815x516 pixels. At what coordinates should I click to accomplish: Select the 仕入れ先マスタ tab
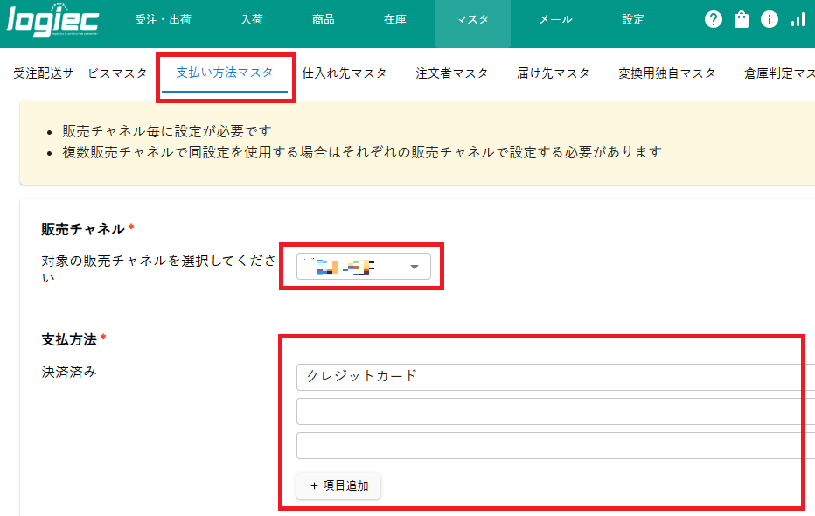pyautogui.click(x=344, y=74)
